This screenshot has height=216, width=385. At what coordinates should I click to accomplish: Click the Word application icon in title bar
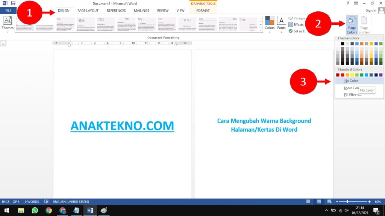click(x=5, y=3)
